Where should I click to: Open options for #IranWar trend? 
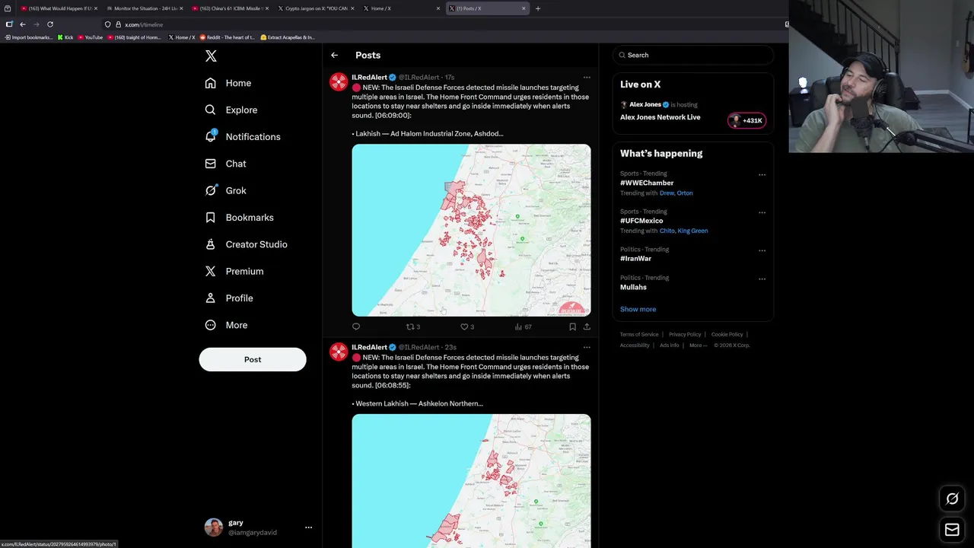click(x=762, y=250)
